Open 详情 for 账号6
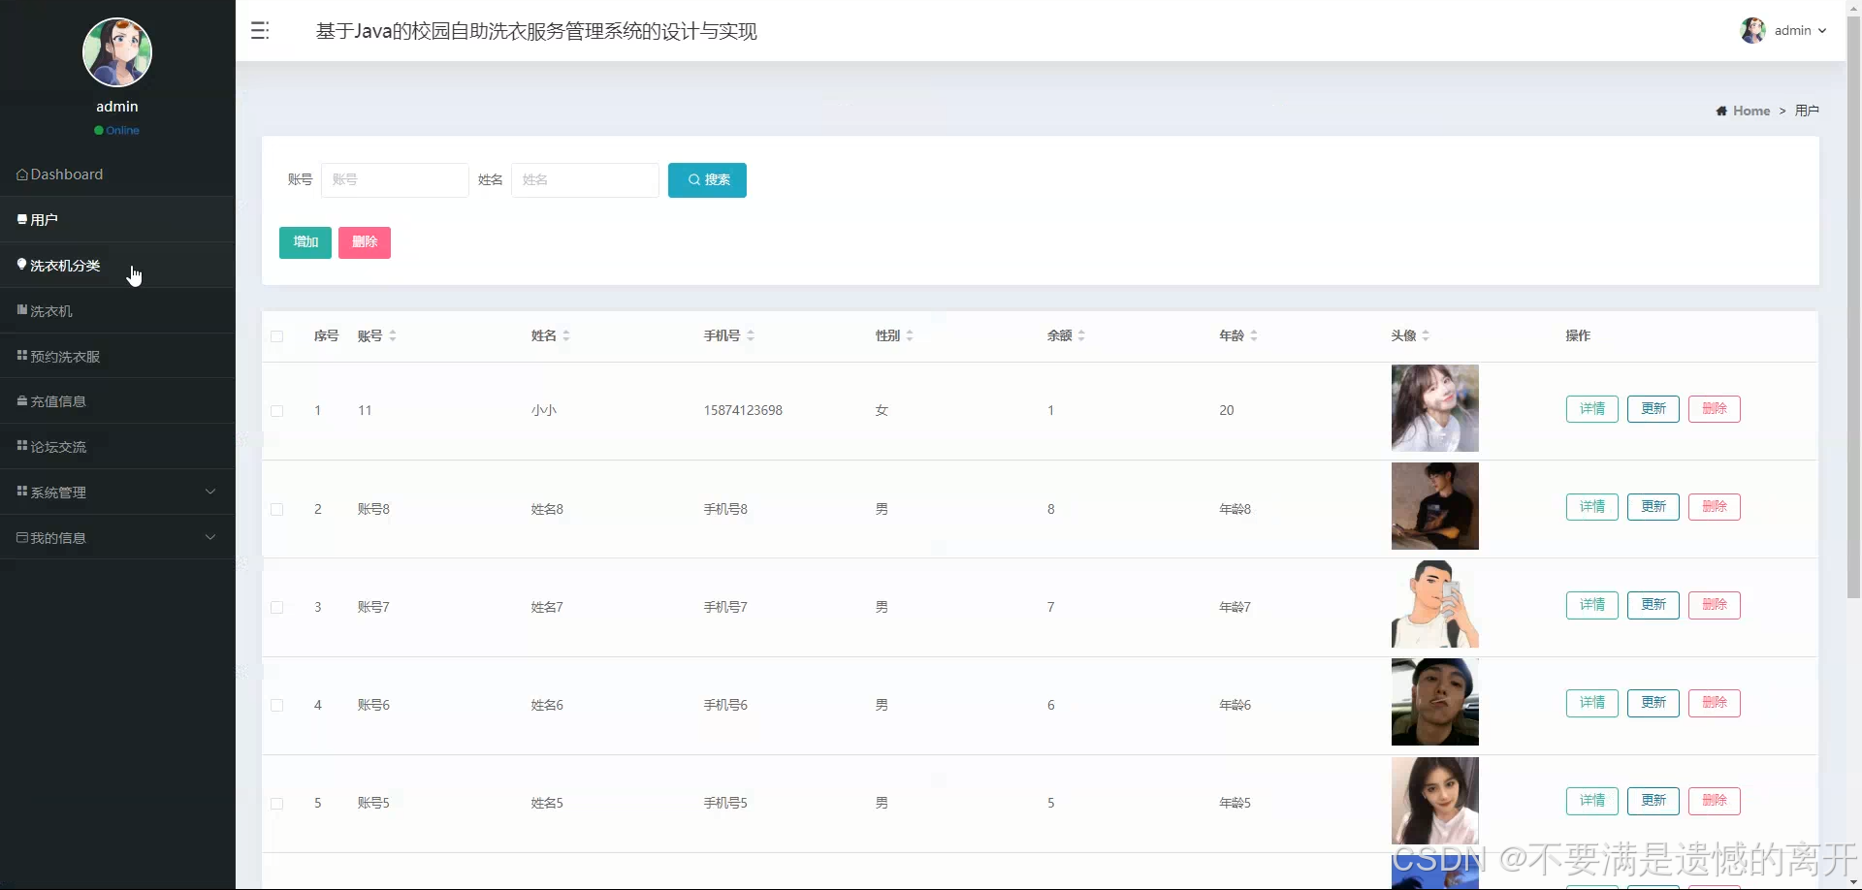Screen dimensions: 1862x890 click(1592, 703)
